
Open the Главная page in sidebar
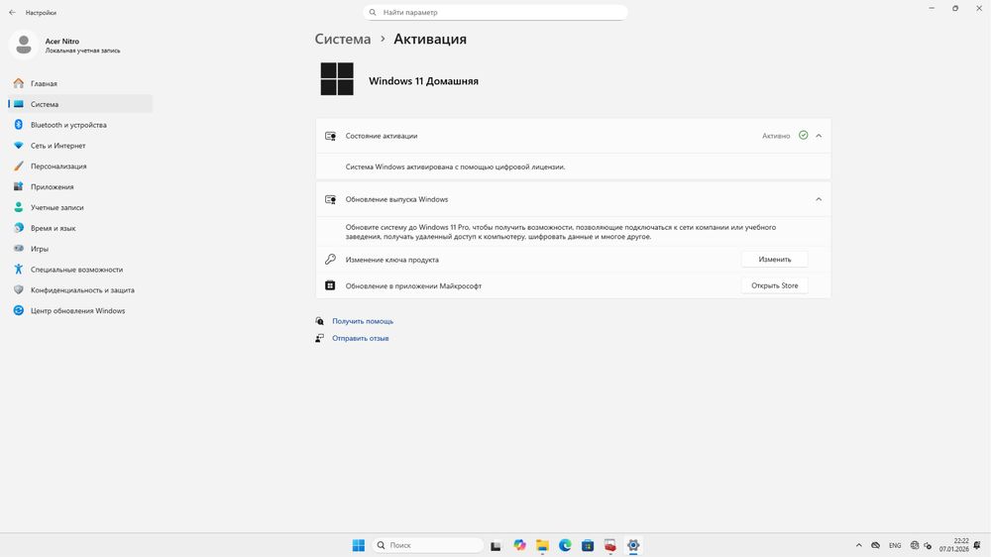click(80, 83)
